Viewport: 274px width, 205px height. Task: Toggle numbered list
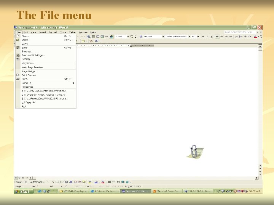tap(236, 36)
